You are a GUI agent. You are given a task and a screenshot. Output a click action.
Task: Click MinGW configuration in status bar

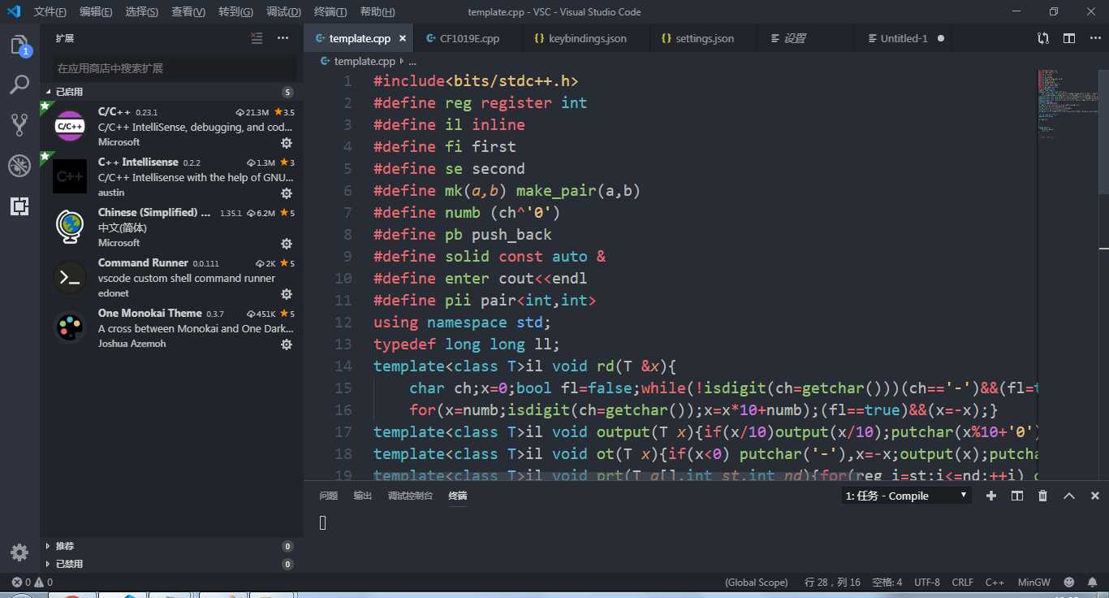point(1033,582)
